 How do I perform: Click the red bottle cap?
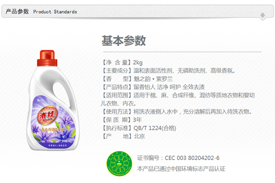coord(47,58)
